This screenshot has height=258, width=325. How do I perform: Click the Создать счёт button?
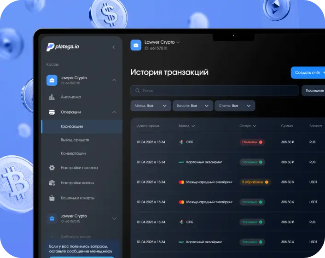(x=308, y=73)
